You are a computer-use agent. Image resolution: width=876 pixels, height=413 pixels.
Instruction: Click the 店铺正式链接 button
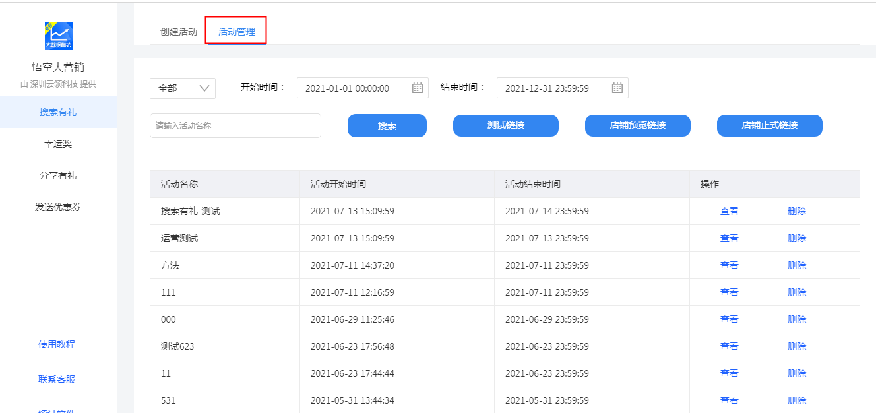(x=770, y=125)
